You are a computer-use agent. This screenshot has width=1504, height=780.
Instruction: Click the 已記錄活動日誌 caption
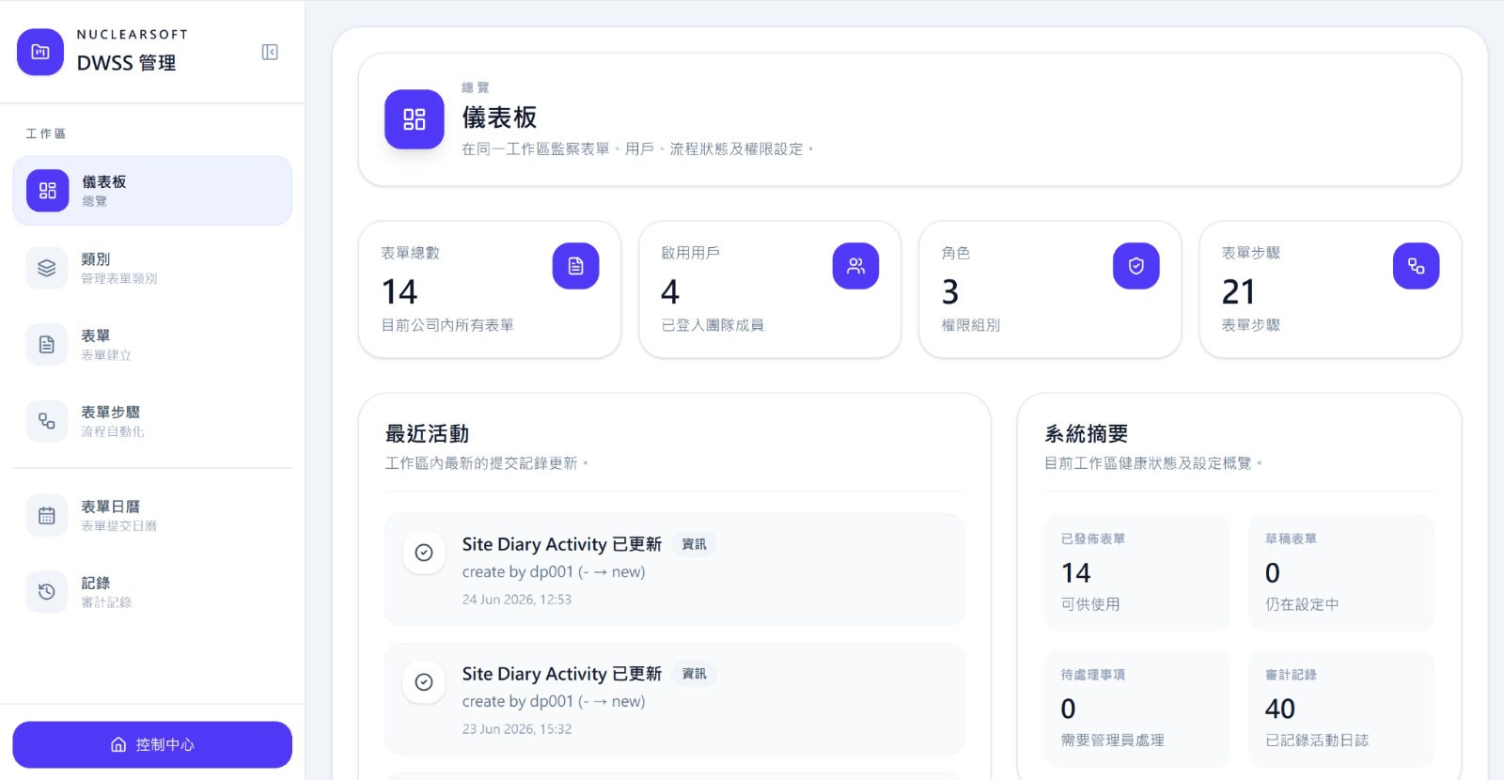pos(1317,741)
